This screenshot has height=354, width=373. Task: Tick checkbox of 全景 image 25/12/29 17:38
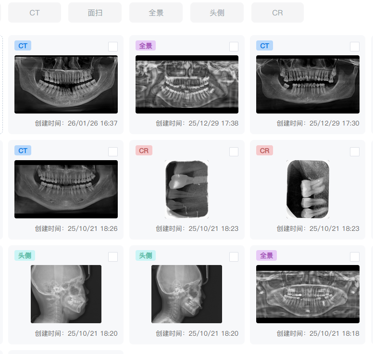pos(234,47)
